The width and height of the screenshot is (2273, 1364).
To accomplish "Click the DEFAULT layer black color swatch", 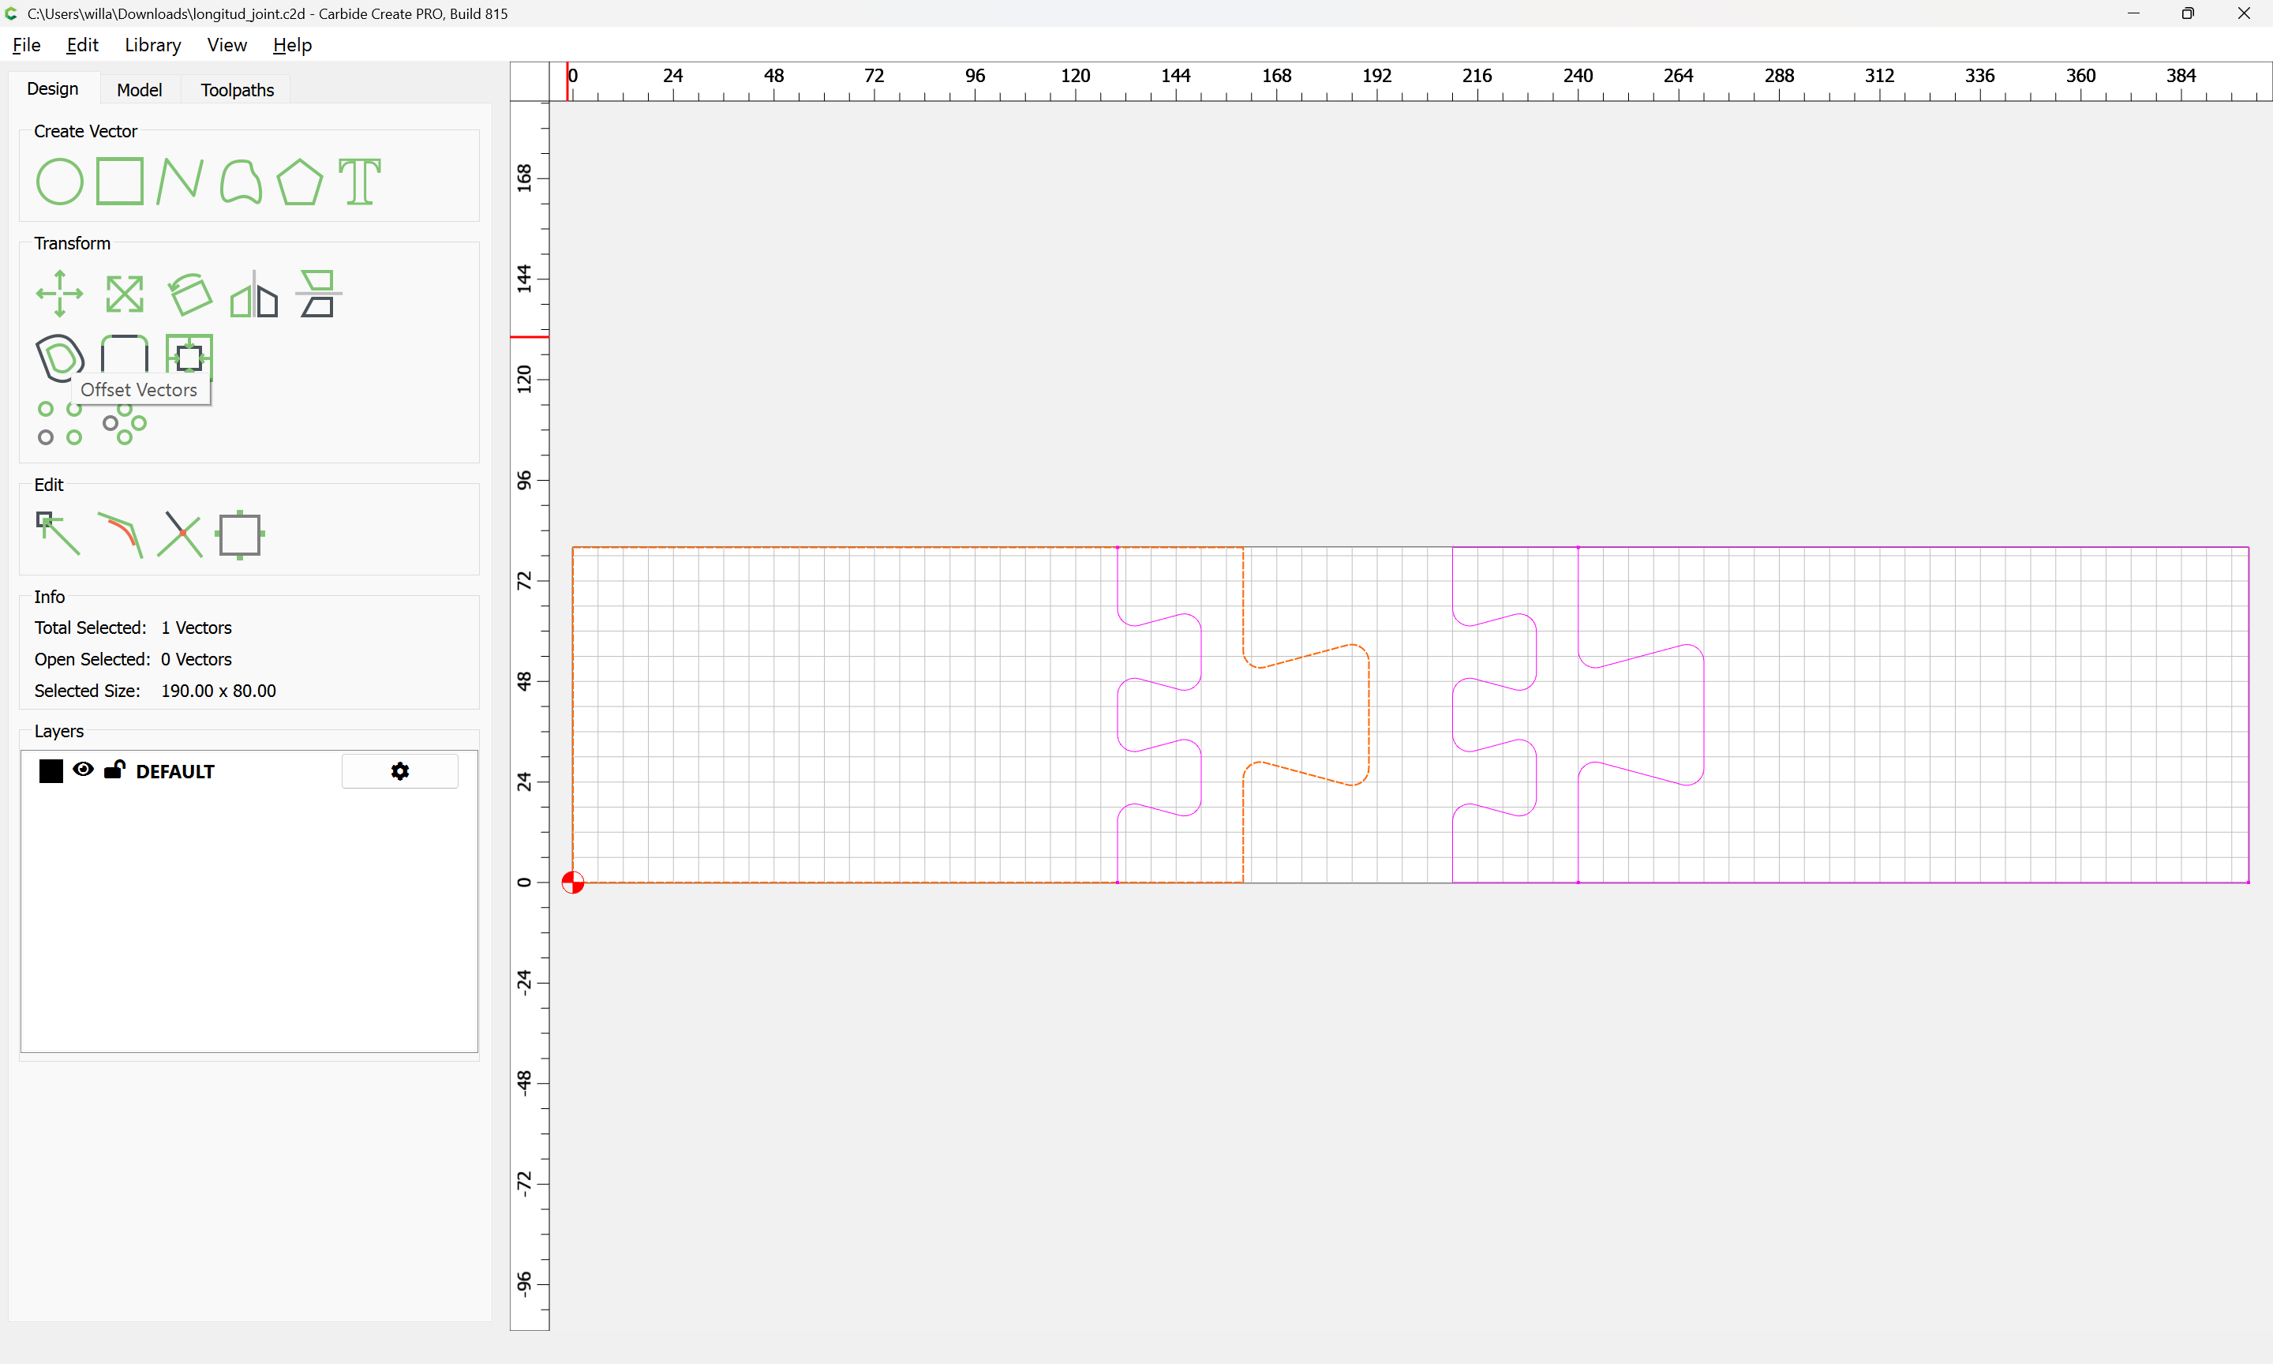I will 51,771.
